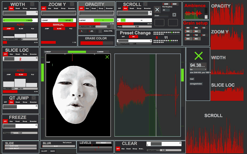Switch Preset Change to OFF
The image size is (247, 154).
pos(123,37)
